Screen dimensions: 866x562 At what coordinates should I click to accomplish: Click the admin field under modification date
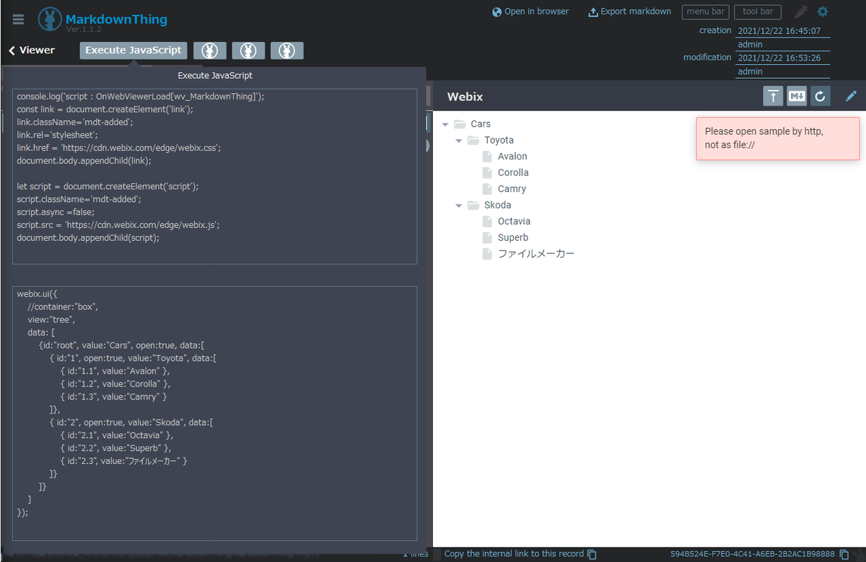[782, 71]
